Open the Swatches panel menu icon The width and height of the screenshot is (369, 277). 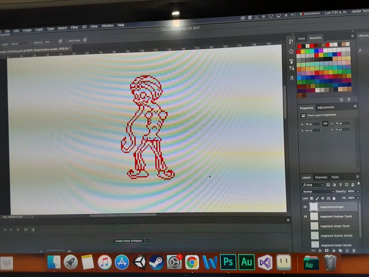click(353, 36)
